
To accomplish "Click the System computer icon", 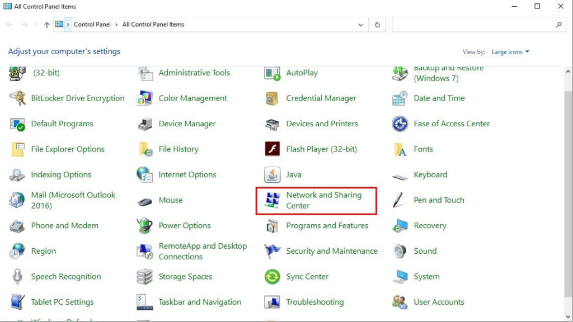I will (400, 276).
